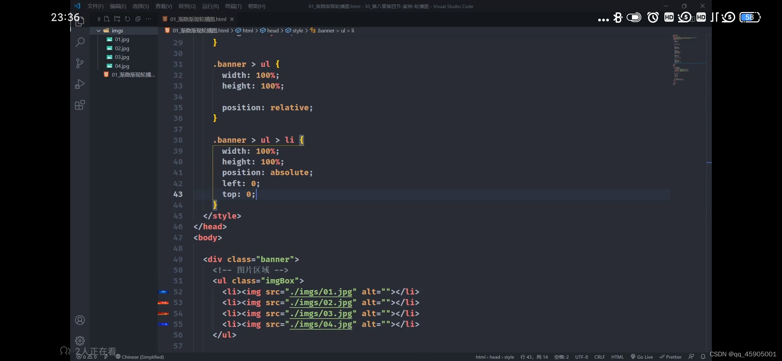Viewport: 782px width, 361px height.
Task: Change the HTML language mode selector
Action: point(617,357)
